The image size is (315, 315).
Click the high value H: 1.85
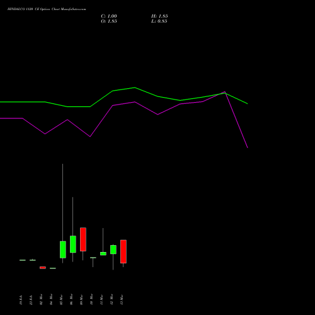tap(159, 16)
